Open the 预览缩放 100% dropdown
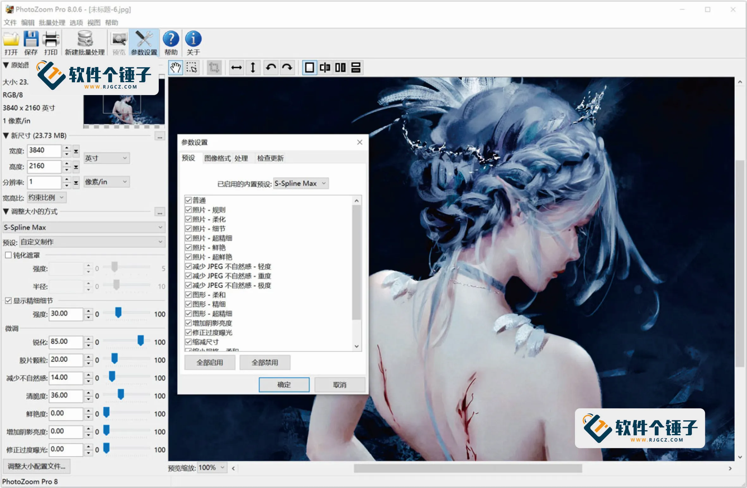Image resolution: width=747 pixels, height=488 pixels. click(213, 467)
